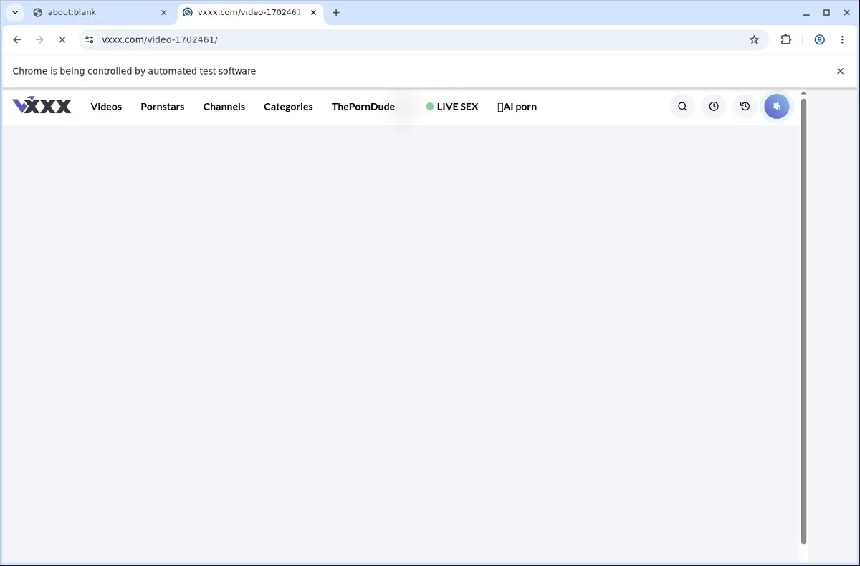This screenshot has height=566, width=860.
Task: Open the history icon in header
Action: (745, 106)
